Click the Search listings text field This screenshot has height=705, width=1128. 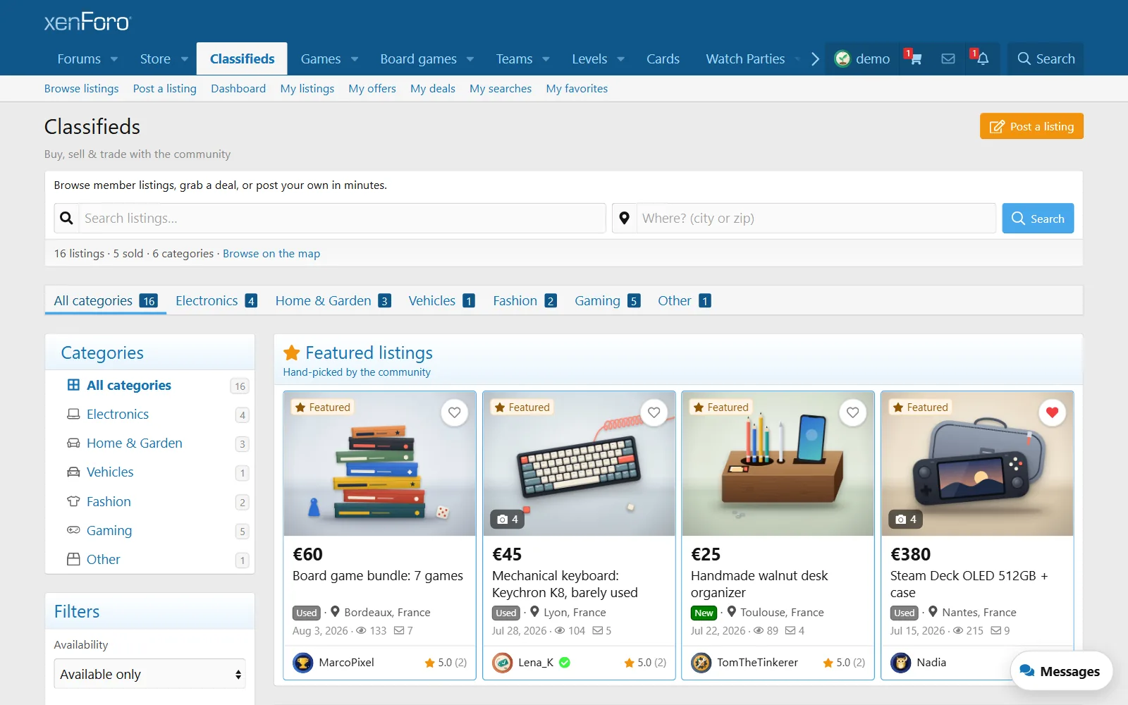pos(342,219)
